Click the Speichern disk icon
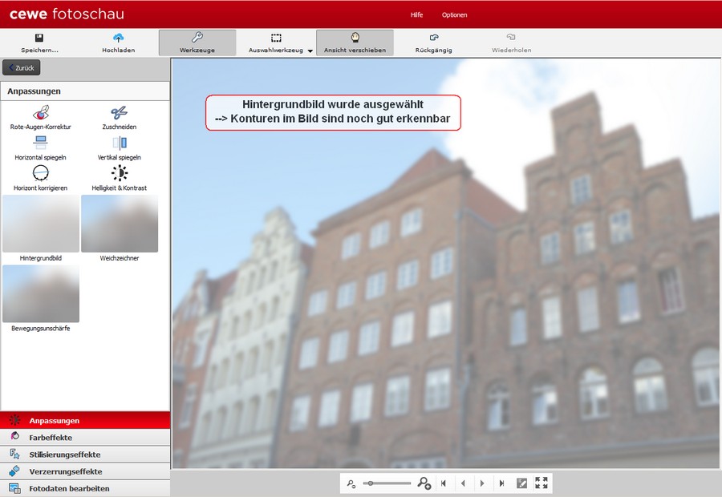 (x=39, y=38)
